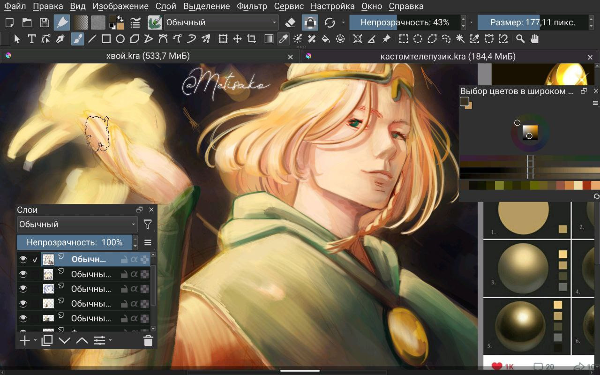
Task: Select the Text tool
Action: pos(32,39)
